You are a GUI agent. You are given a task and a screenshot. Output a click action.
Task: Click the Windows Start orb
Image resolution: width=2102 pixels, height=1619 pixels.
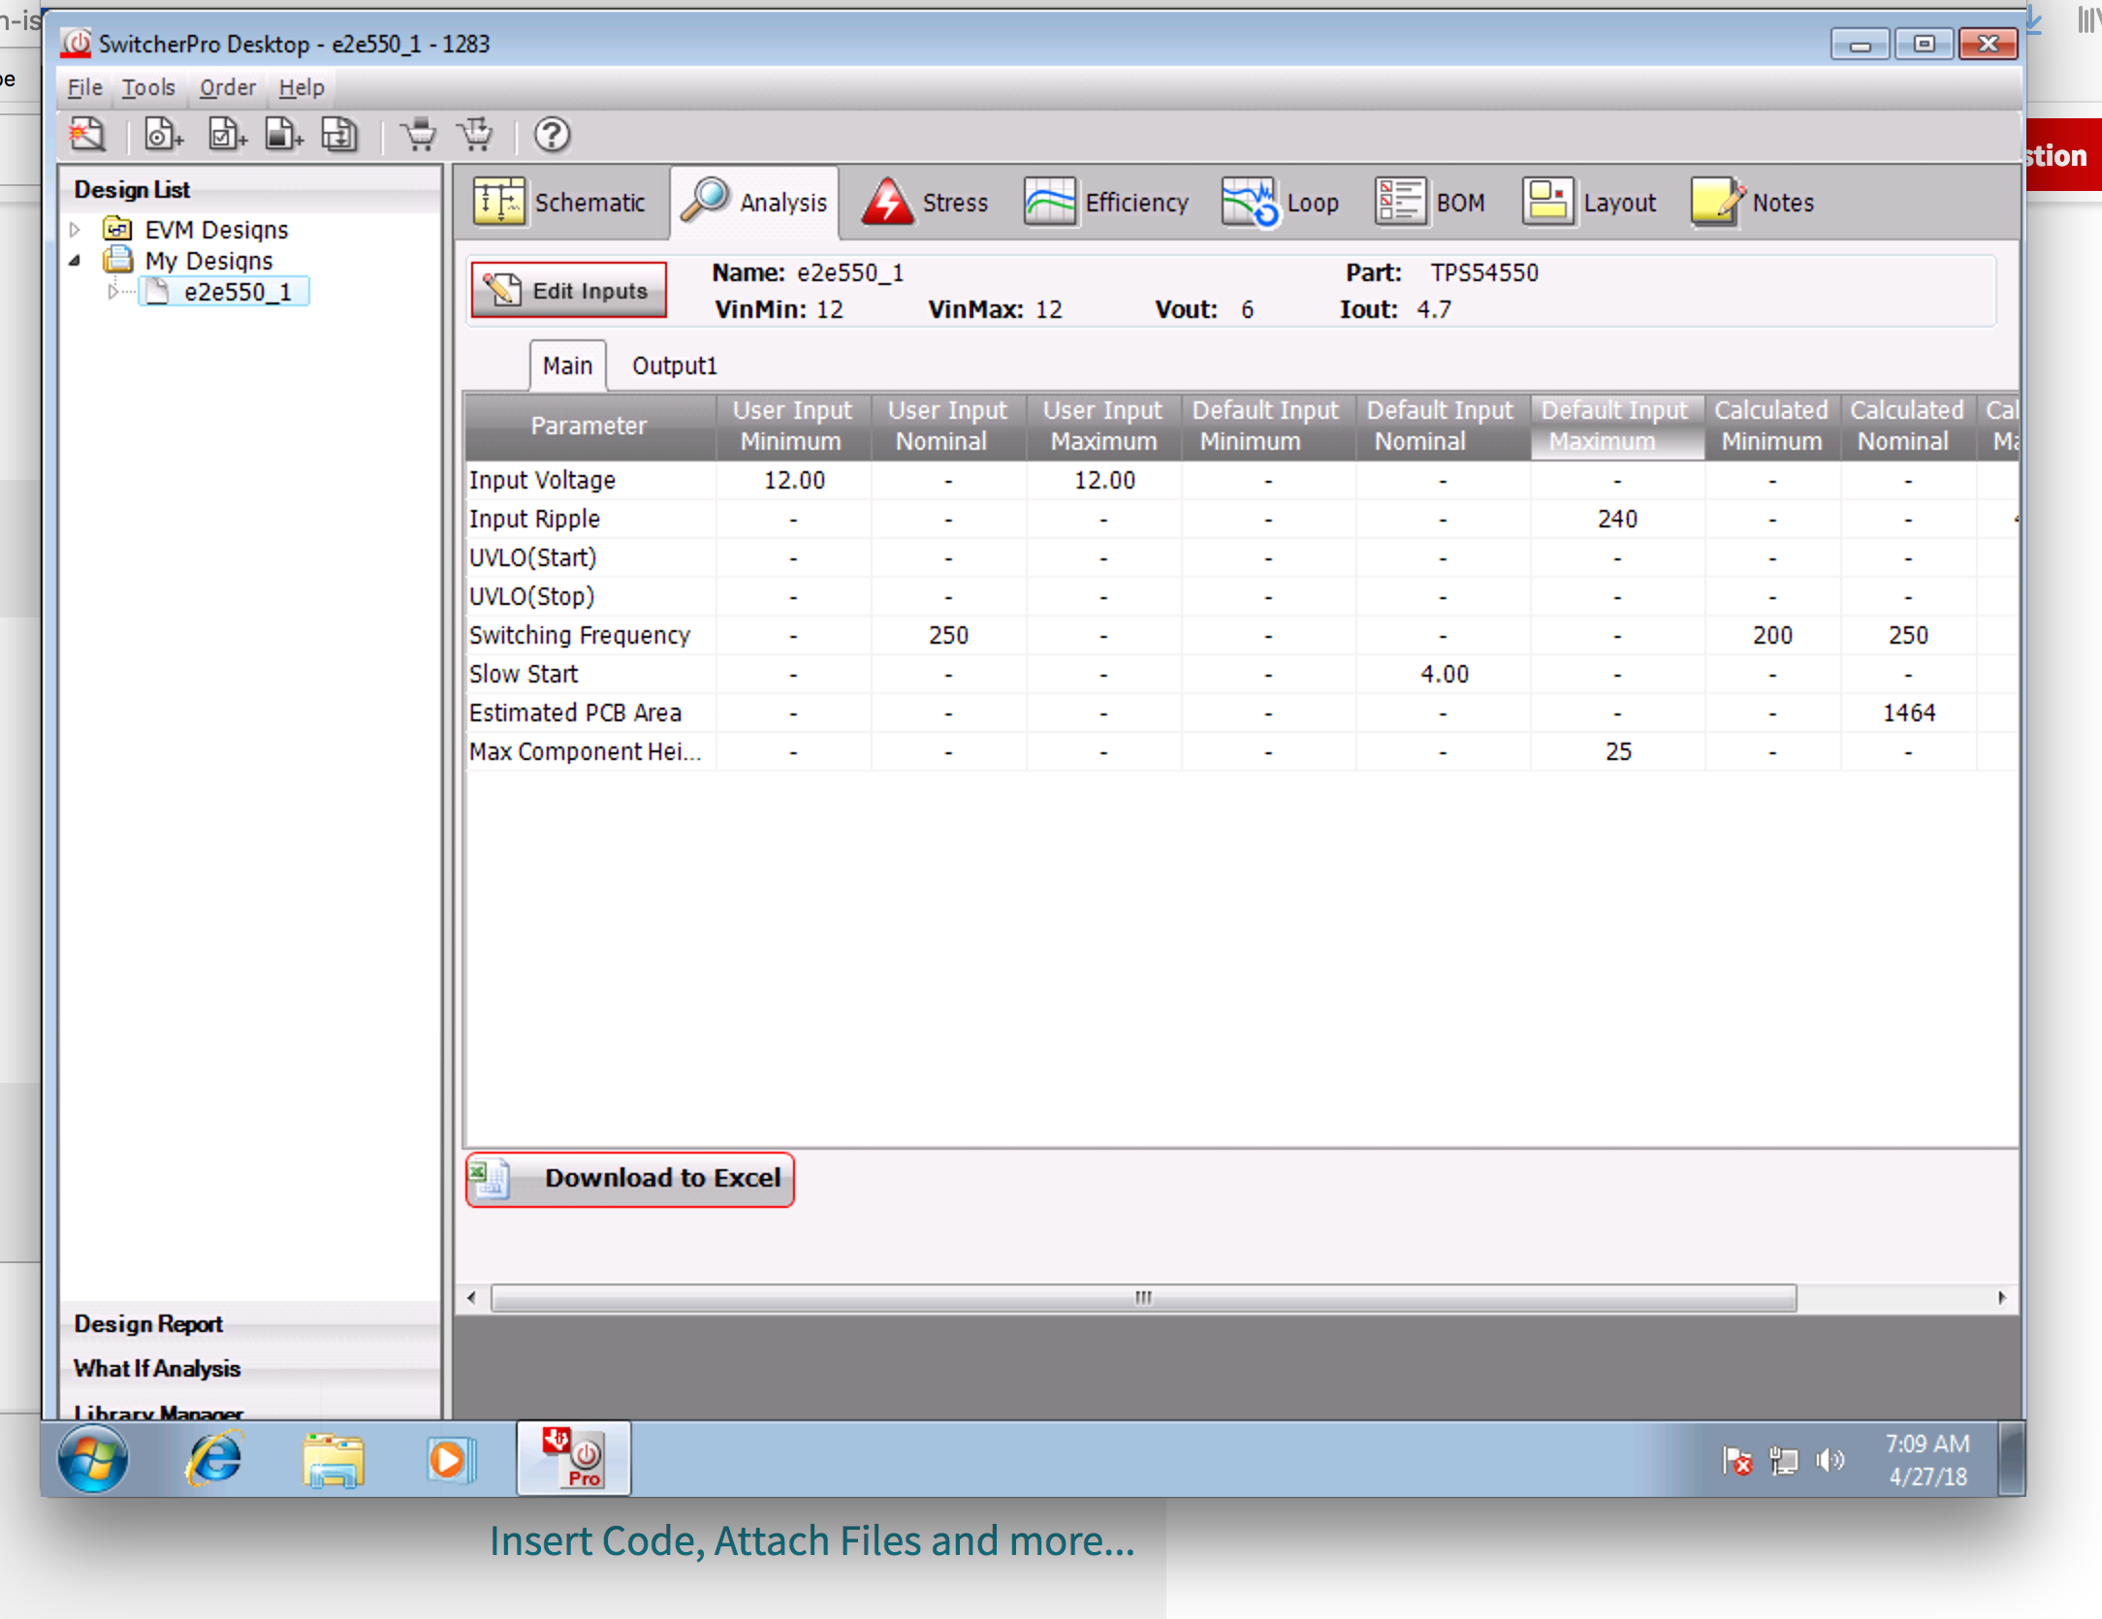tap(93, 1460)
